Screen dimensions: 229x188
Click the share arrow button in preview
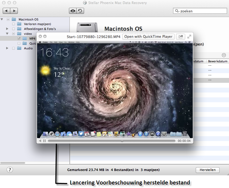[x=181, y=37]
